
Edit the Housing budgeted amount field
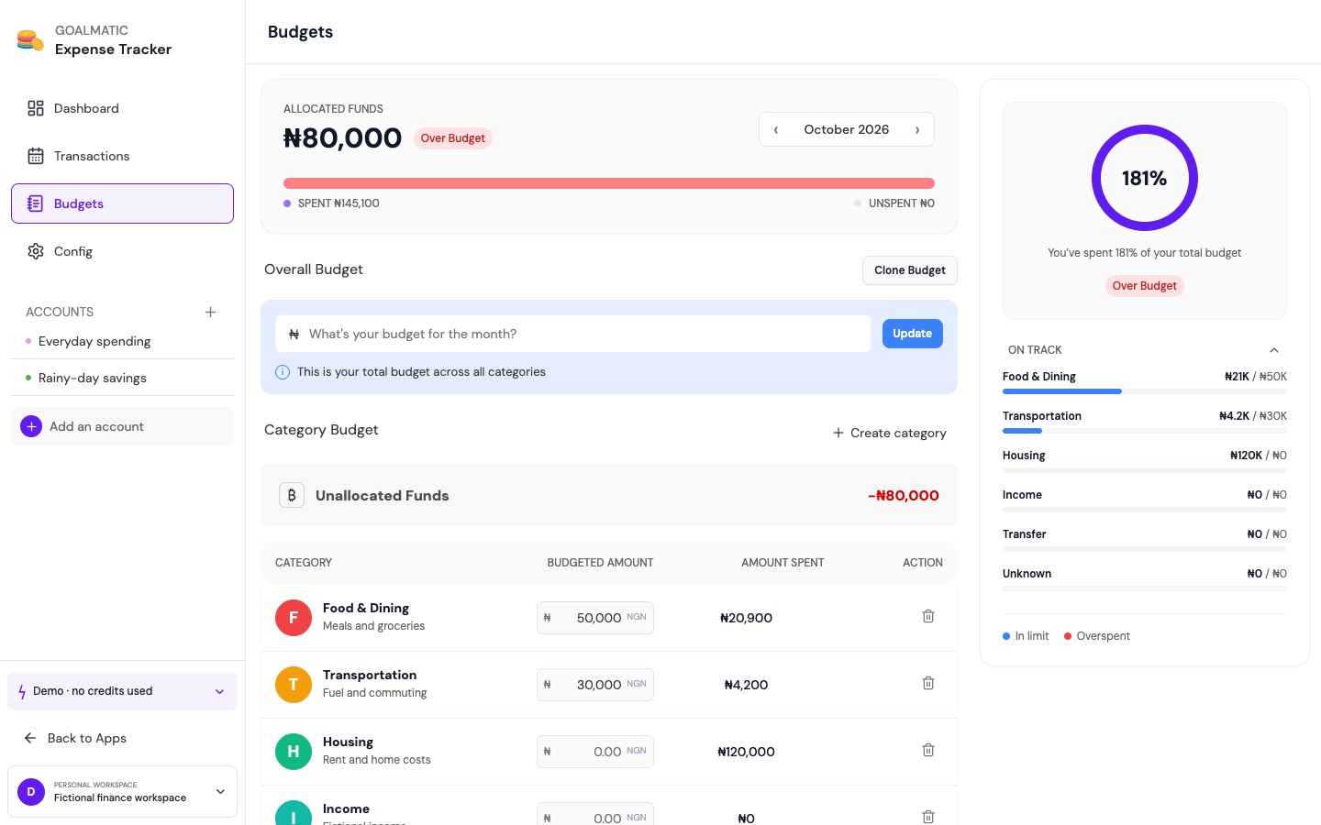click(x=595, y=752)
